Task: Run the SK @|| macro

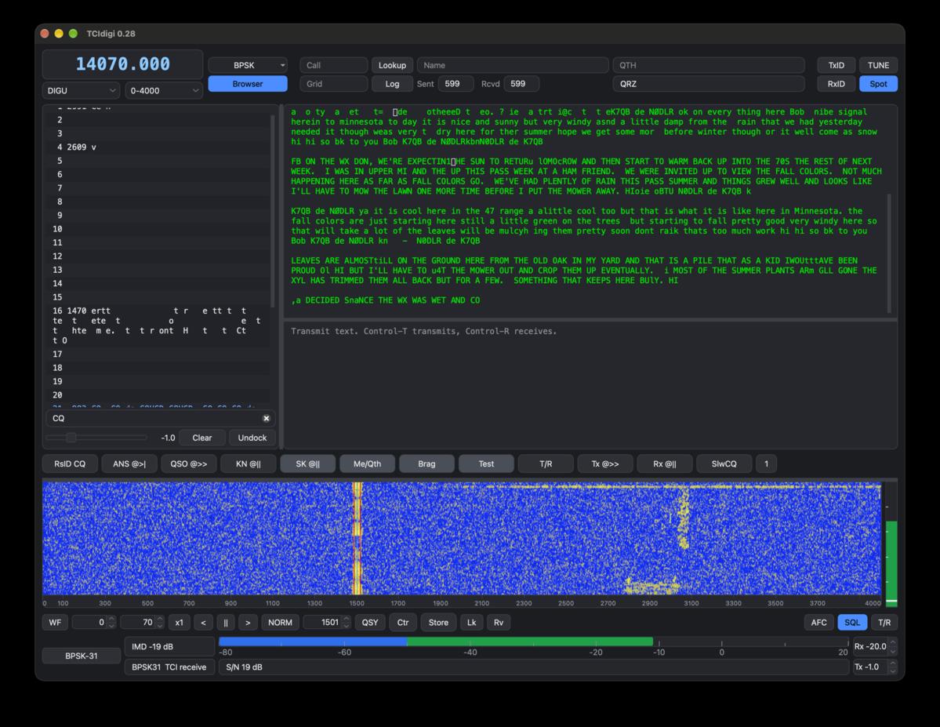Action: point(307,463)
